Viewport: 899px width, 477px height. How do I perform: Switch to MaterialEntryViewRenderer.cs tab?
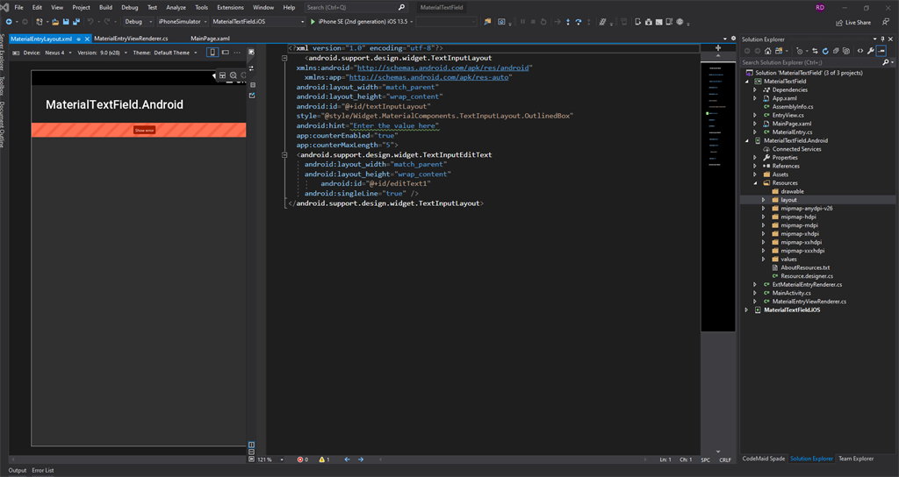(x=131, y=39)
